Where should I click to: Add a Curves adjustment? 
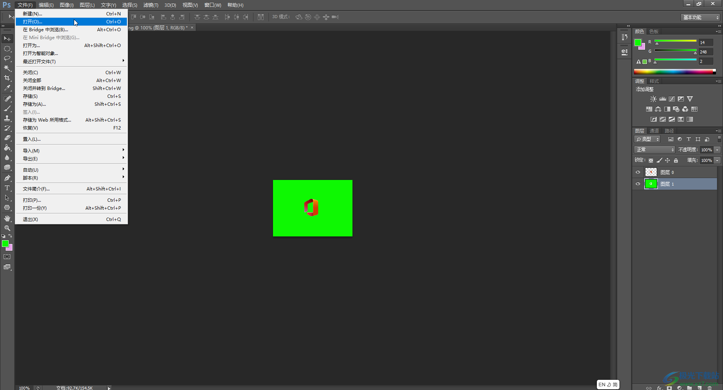point(672,99)
